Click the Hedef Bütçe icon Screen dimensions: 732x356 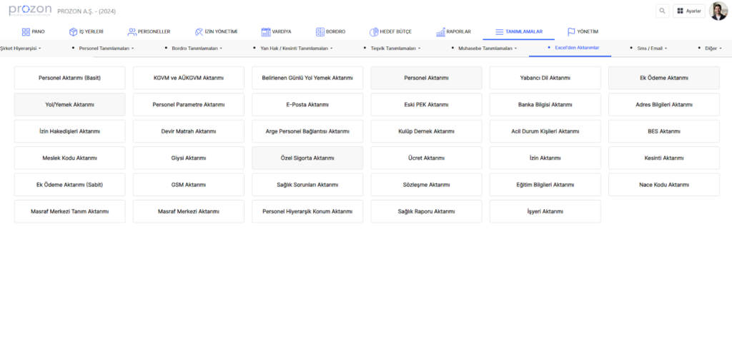(x=374, y=32)
